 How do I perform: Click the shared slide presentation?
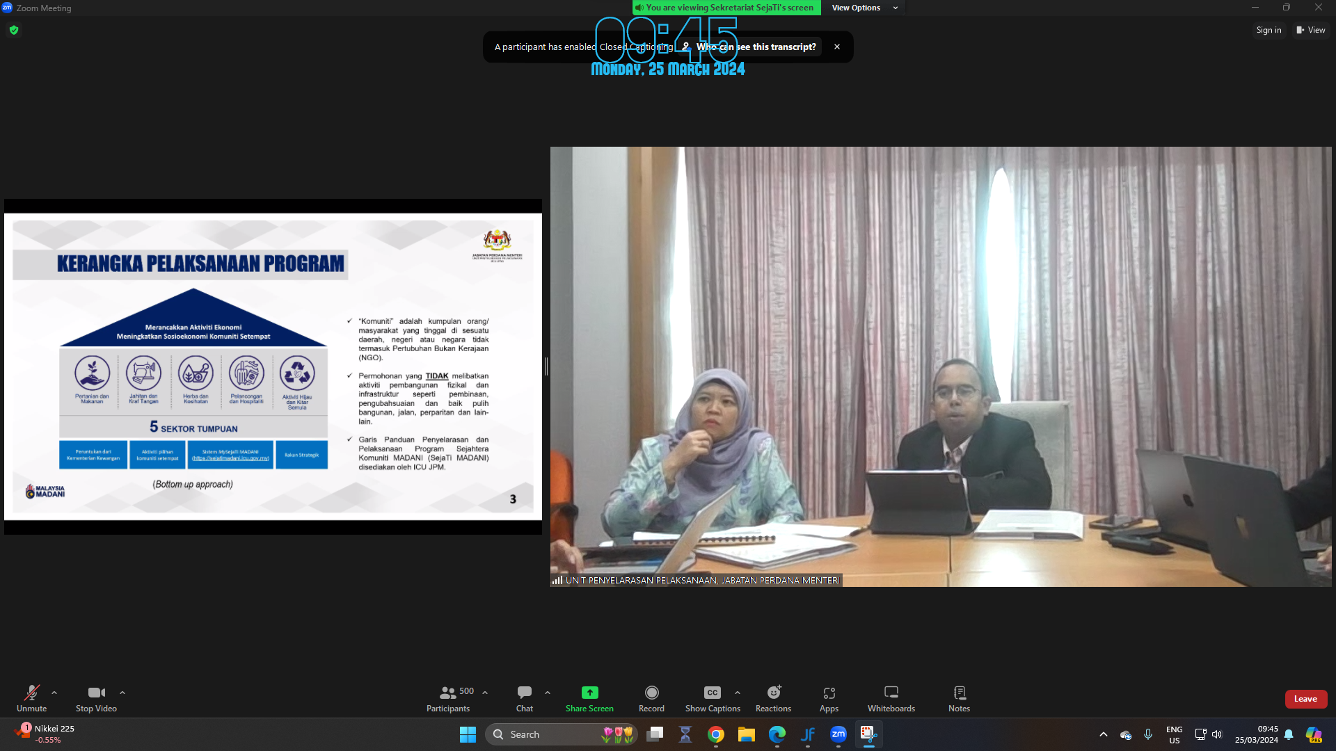click(x=273, y=366)
